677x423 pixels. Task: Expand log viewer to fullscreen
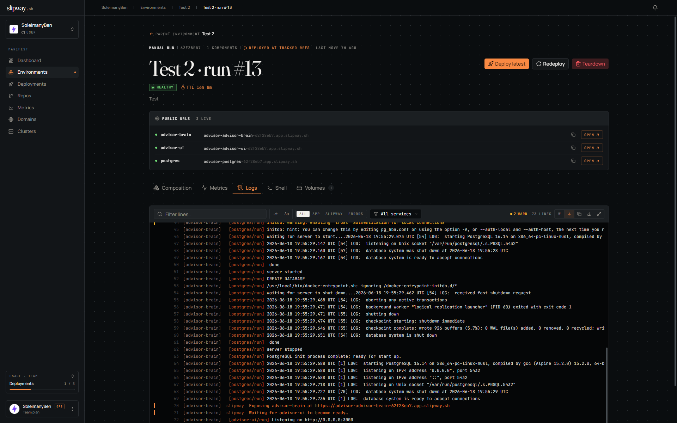[599, 214]
